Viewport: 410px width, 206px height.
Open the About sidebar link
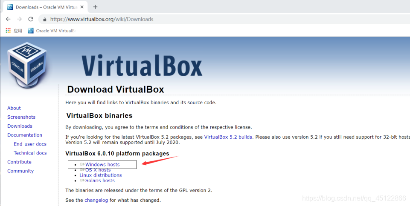(14, 108)
